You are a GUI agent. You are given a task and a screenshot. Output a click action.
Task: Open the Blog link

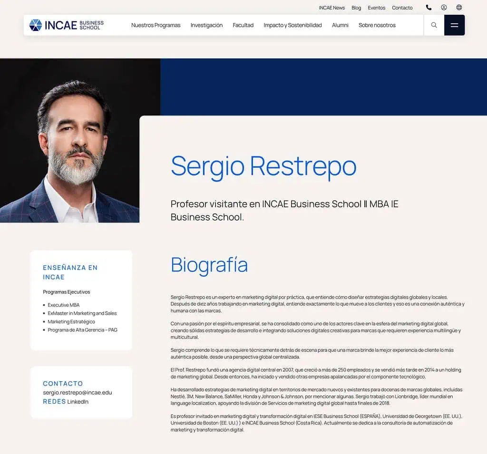[x=356, y=8]
